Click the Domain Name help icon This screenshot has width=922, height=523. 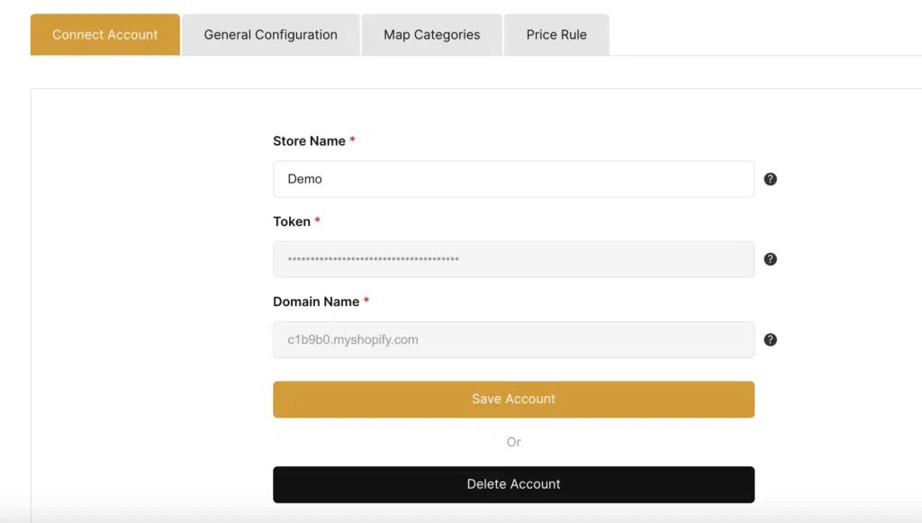click(770, 340)
